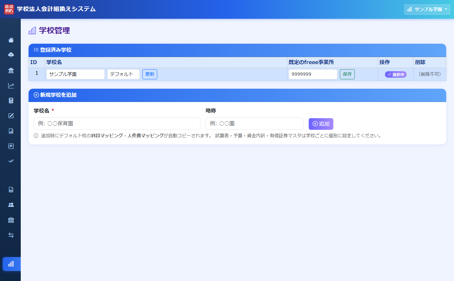
Task: Open the cloud upload sidebar icon
Action: [x=11, y=55]
